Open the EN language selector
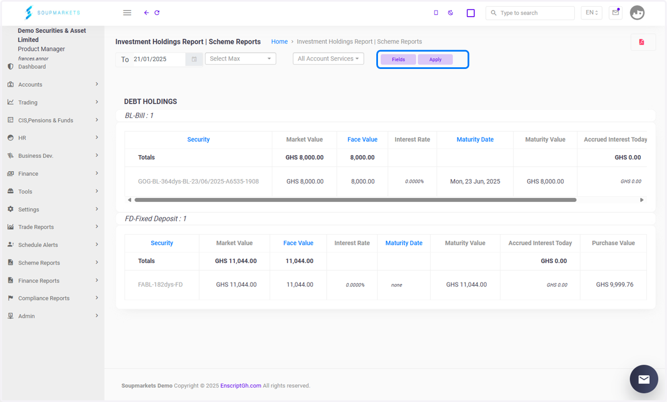 point(591,13)
